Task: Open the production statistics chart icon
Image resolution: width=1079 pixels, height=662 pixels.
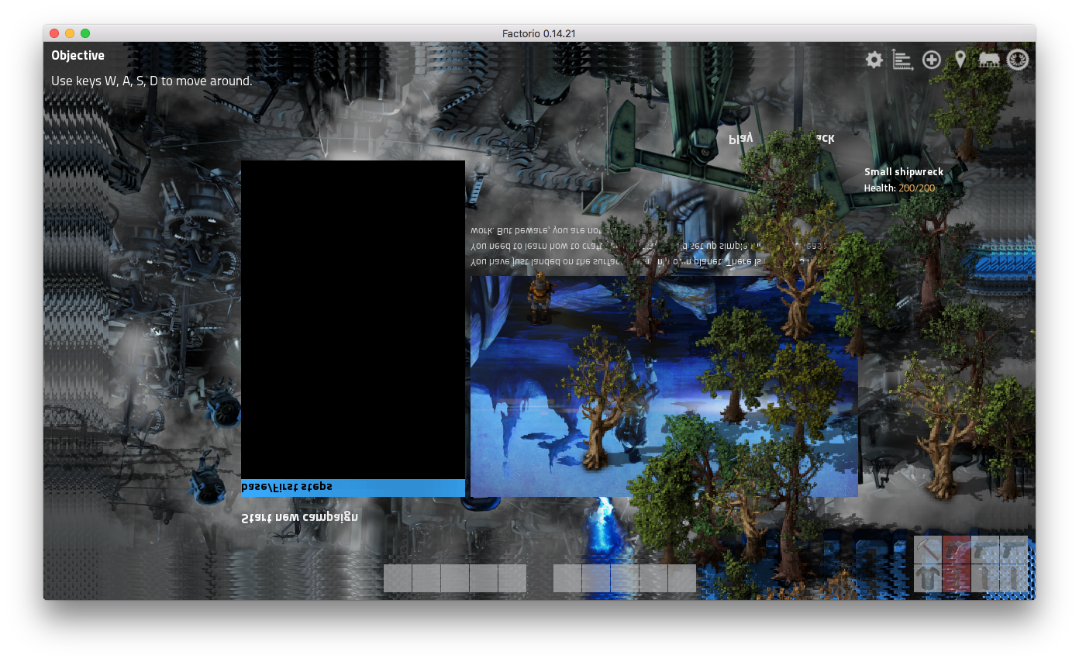Action: point(902,60)
